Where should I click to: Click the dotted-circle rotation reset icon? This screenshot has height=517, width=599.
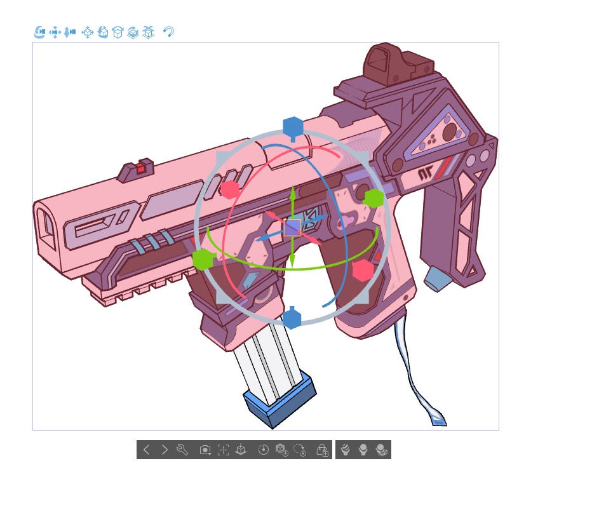coord(299,450)
